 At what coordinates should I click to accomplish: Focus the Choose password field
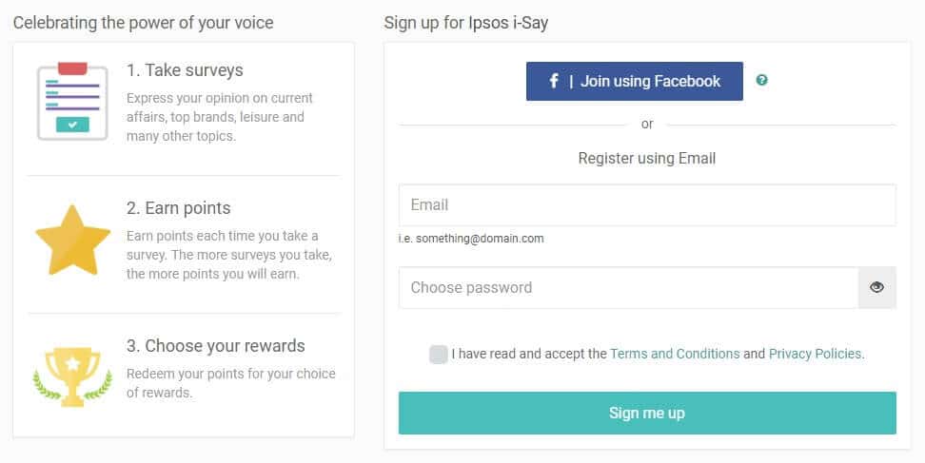point(628,287)
